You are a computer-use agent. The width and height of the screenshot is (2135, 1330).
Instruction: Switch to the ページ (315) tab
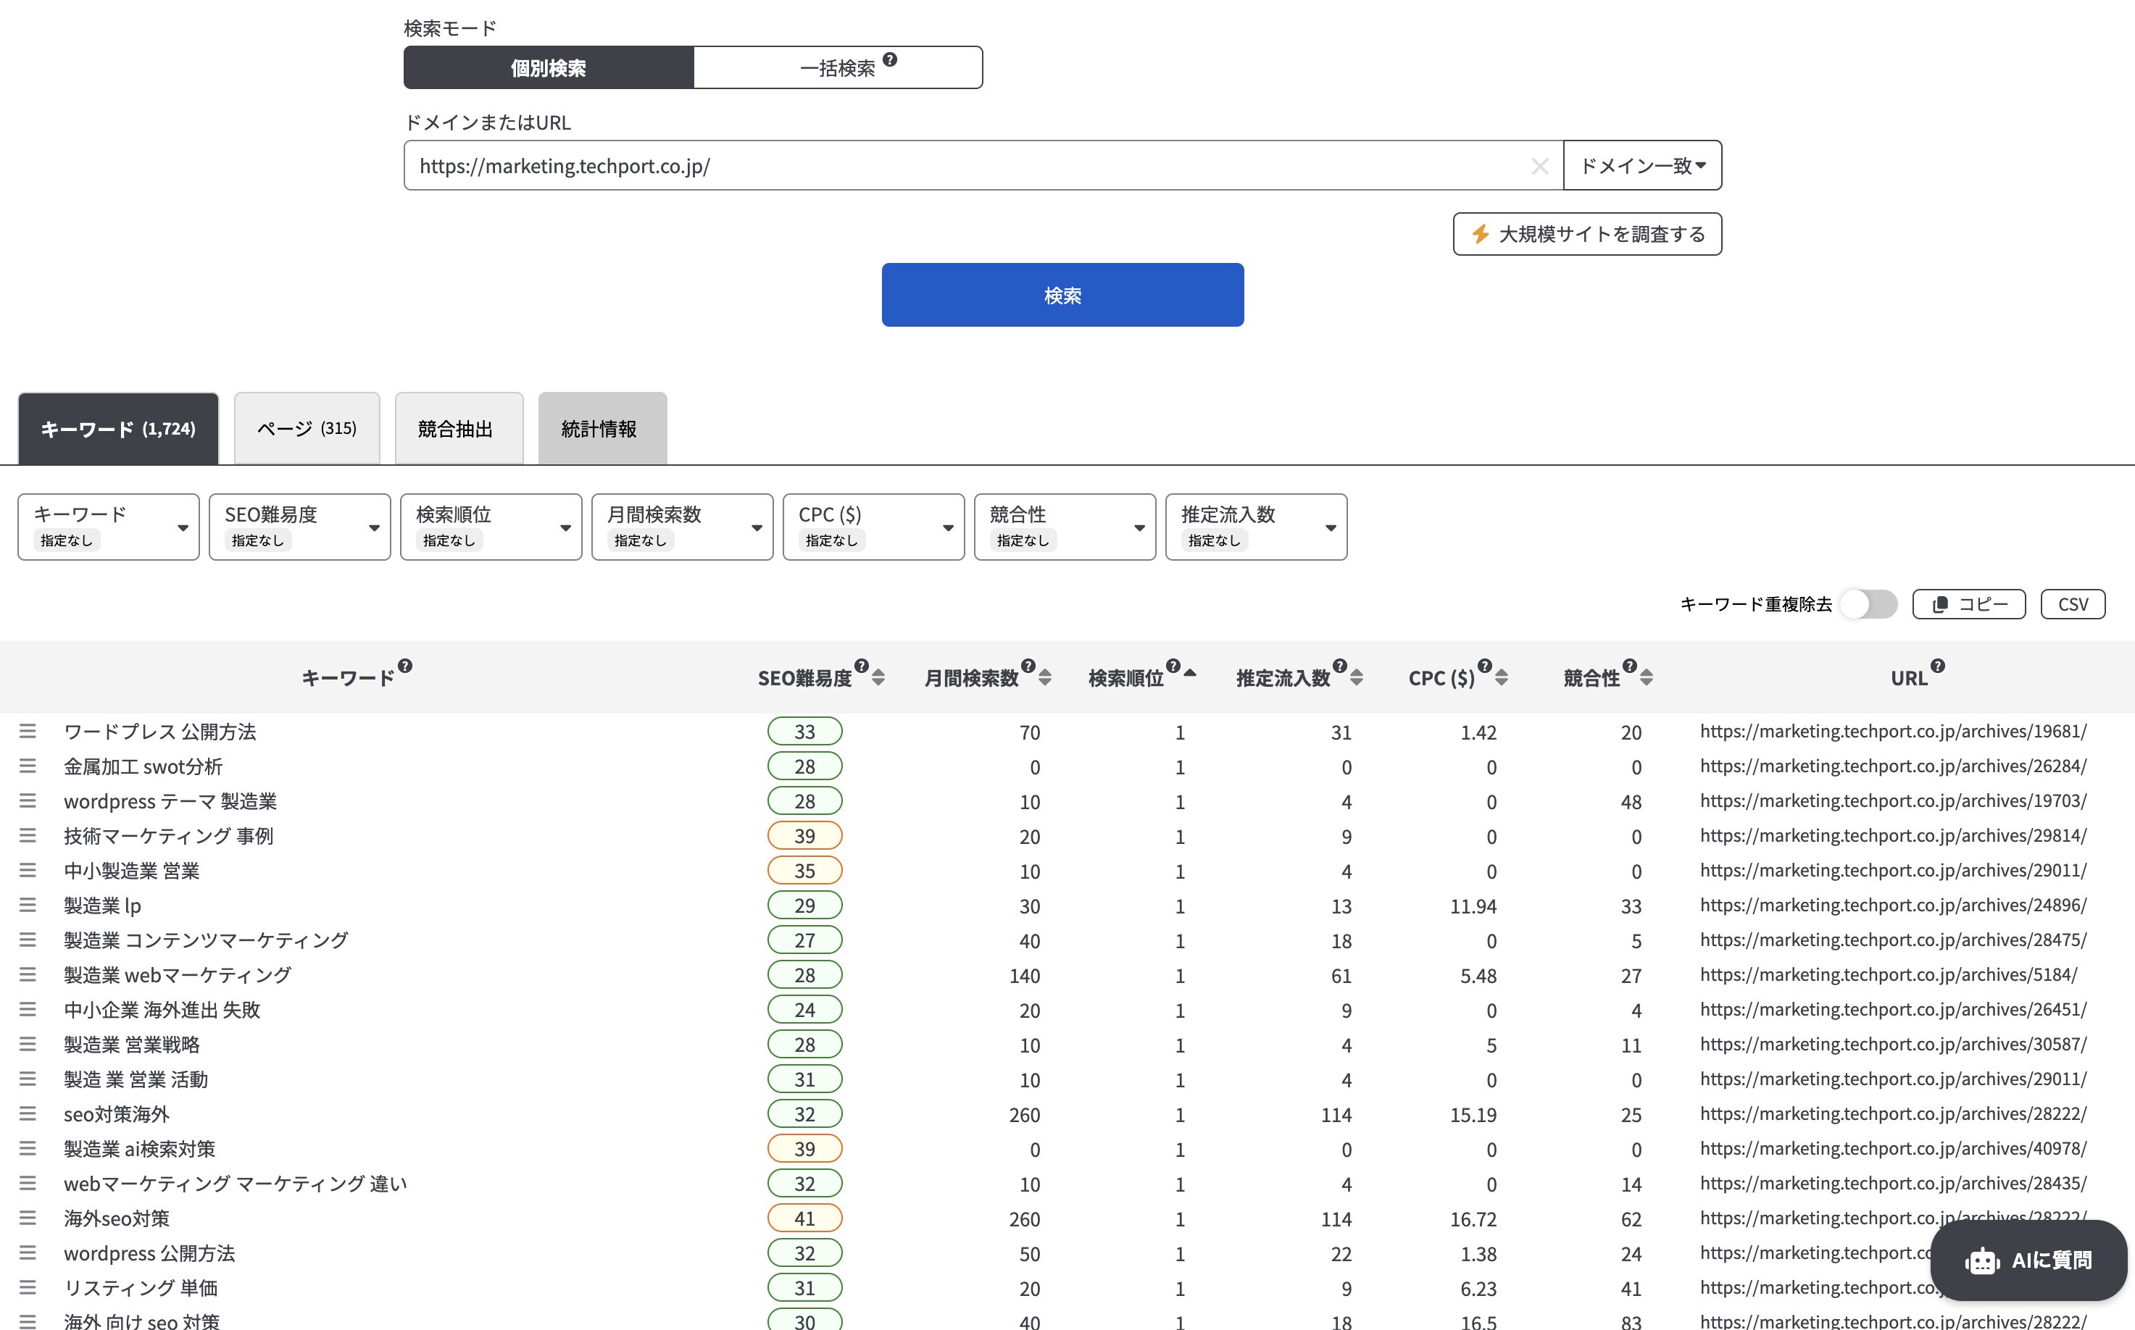point(307,430)
